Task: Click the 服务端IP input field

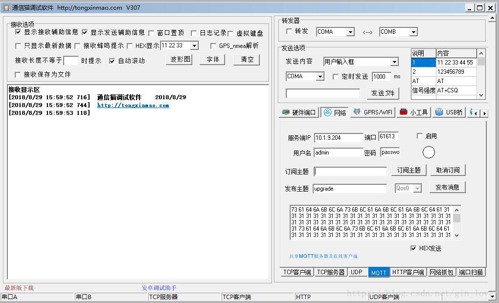Action: pos(338,138)
